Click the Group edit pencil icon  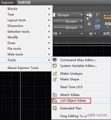tap(98, 15)
